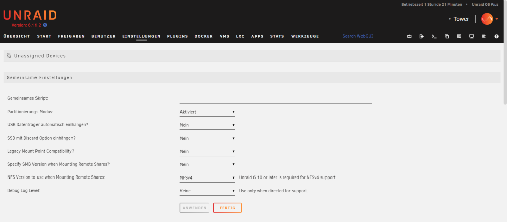507x222 pixels.
Task: Go to the Start tab
Action: [44, 36]
